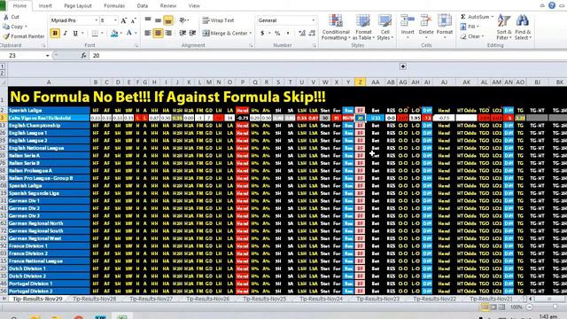Apply accounting dollar number format
The width and height of the screenshot is (567, 319).
262,34
